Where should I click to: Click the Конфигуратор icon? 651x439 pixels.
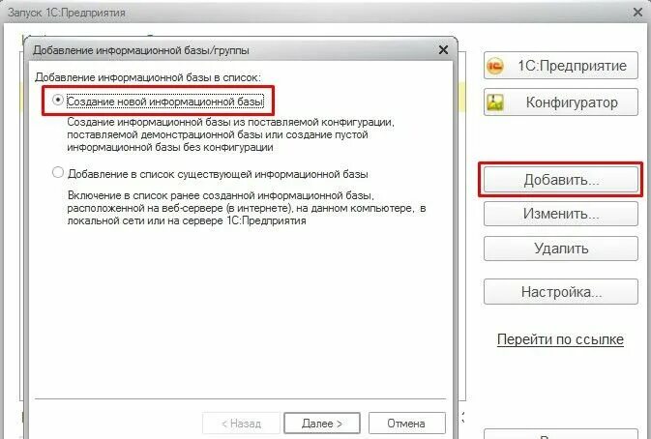[495, 102]
